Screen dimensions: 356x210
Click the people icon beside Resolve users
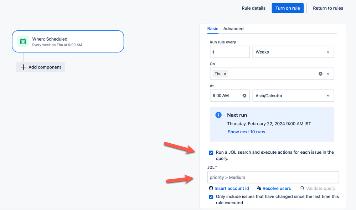(x=259, y=188)
